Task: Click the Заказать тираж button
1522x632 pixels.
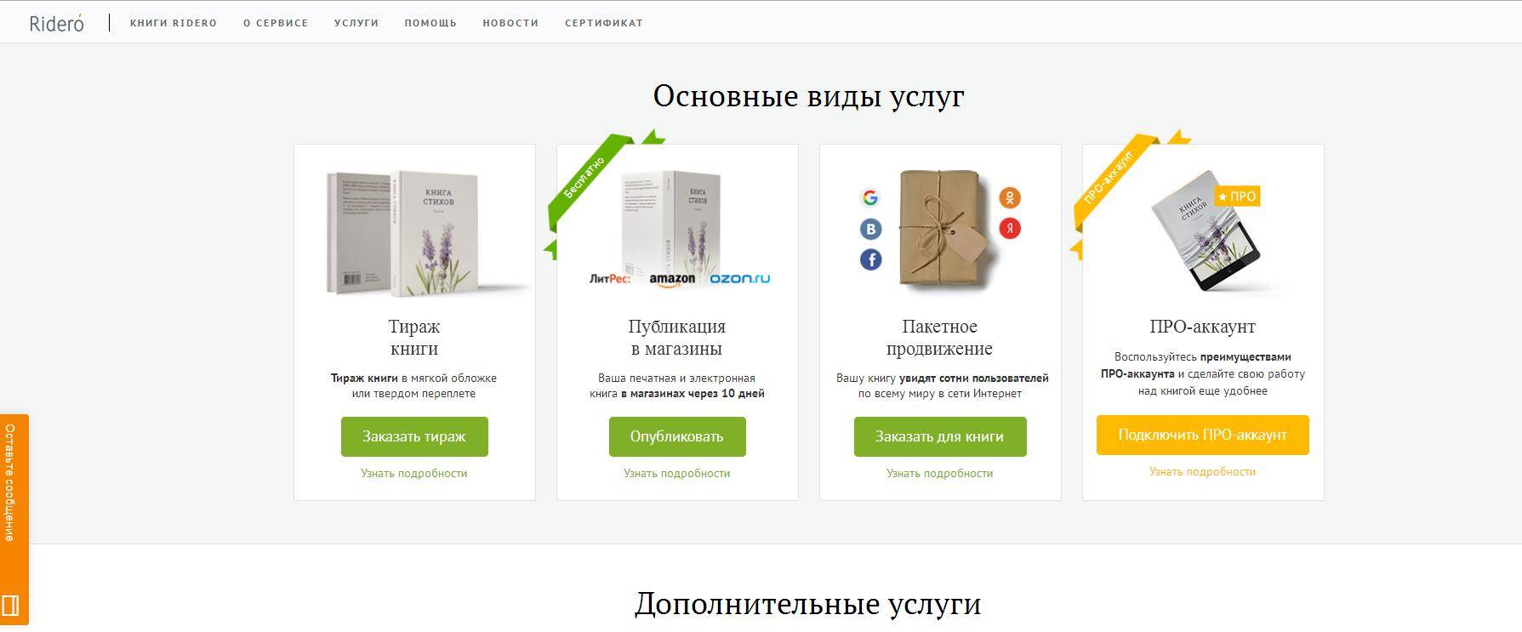Action: [414, 436]
